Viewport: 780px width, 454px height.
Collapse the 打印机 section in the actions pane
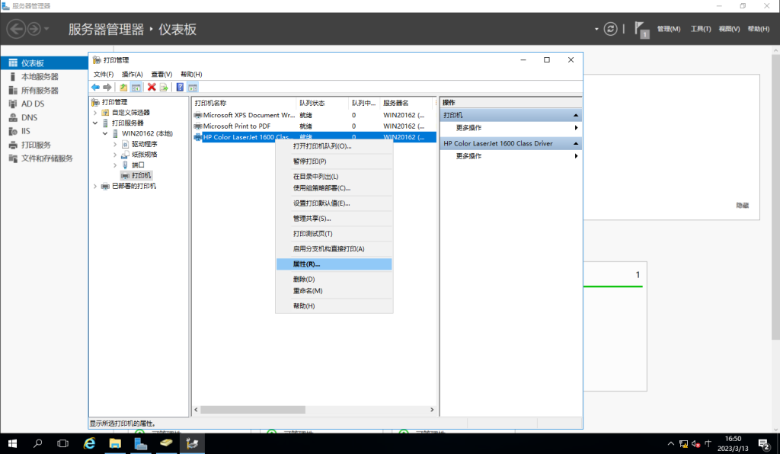[x=576, y=115]
